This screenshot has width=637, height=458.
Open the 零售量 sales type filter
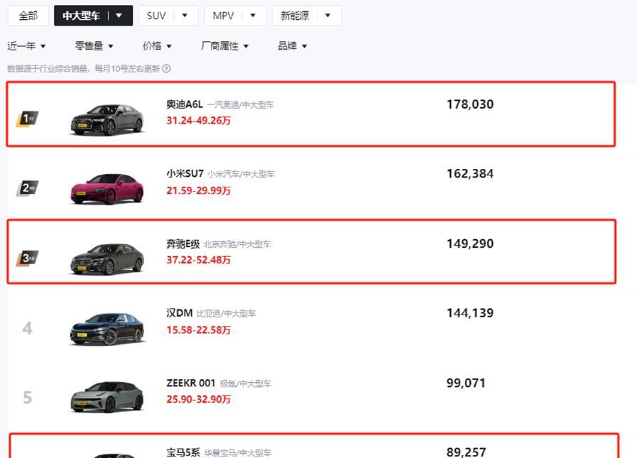[94, 46]
